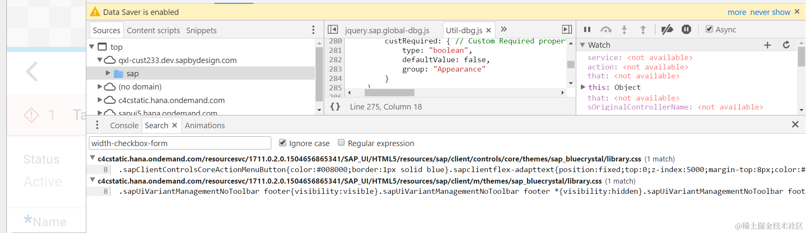Toggle the debugger sidebar panel
The height and width of the screenshot is (233, 806).
tap(567, 29)
